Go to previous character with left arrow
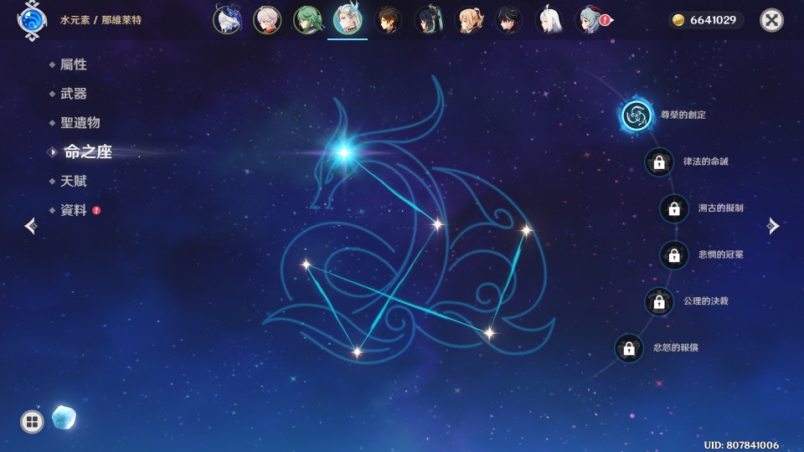 (31, 226)
